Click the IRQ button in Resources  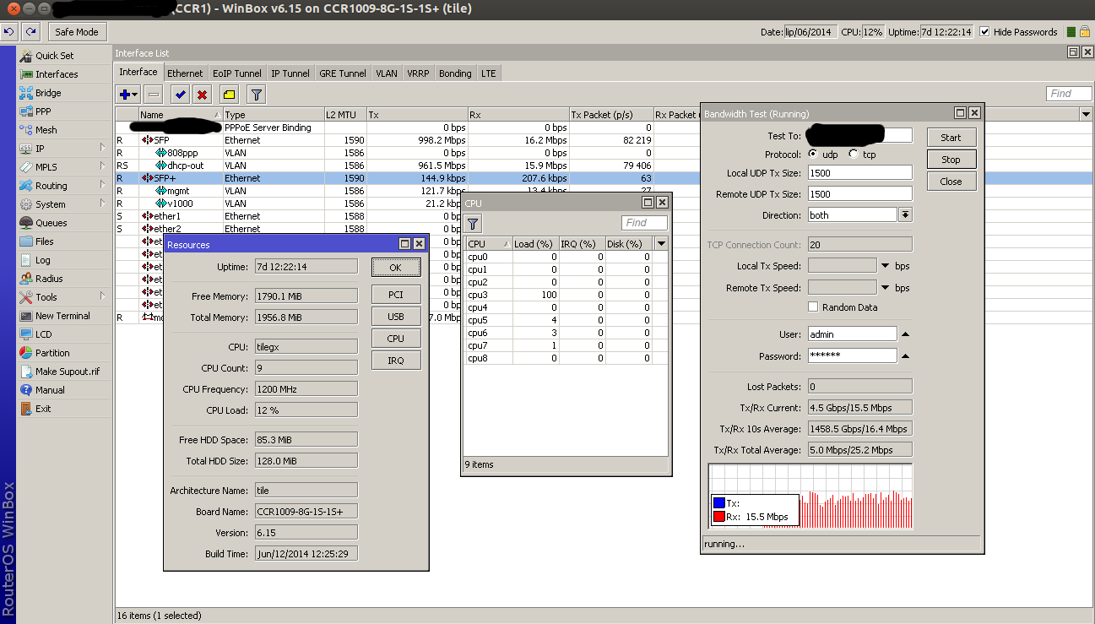point(395,361)
